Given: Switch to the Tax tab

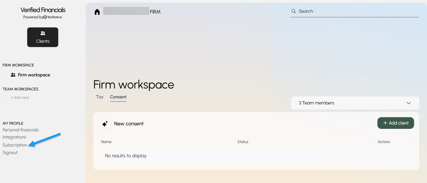Looking at the screenshot, I should click(100, 97).
